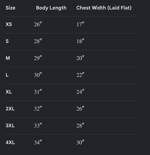Click the Chest Width (Laid Flat) header
Image resolution: width=150 pixels, height=155 pixels.
coord(104,8)
